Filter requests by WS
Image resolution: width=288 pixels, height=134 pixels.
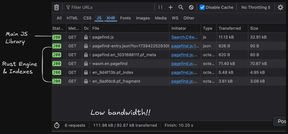point(175,18)
